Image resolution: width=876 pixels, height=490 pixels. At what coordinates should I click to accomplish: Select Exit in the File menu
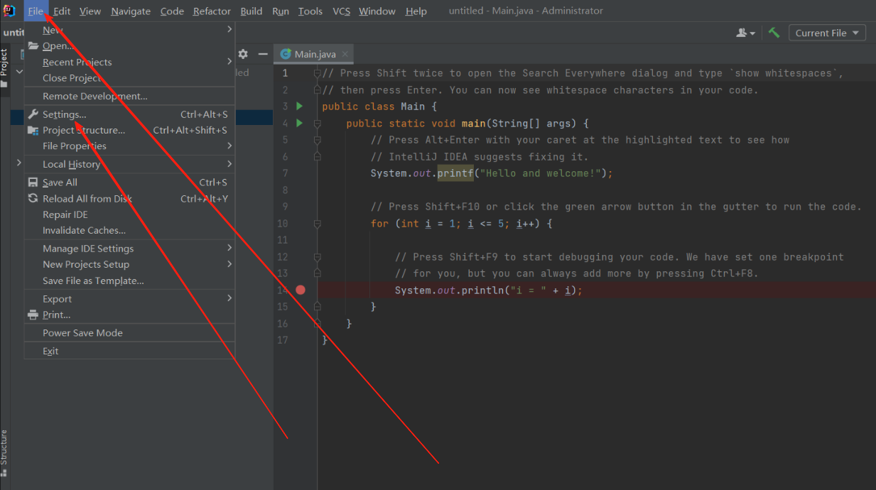129,351
